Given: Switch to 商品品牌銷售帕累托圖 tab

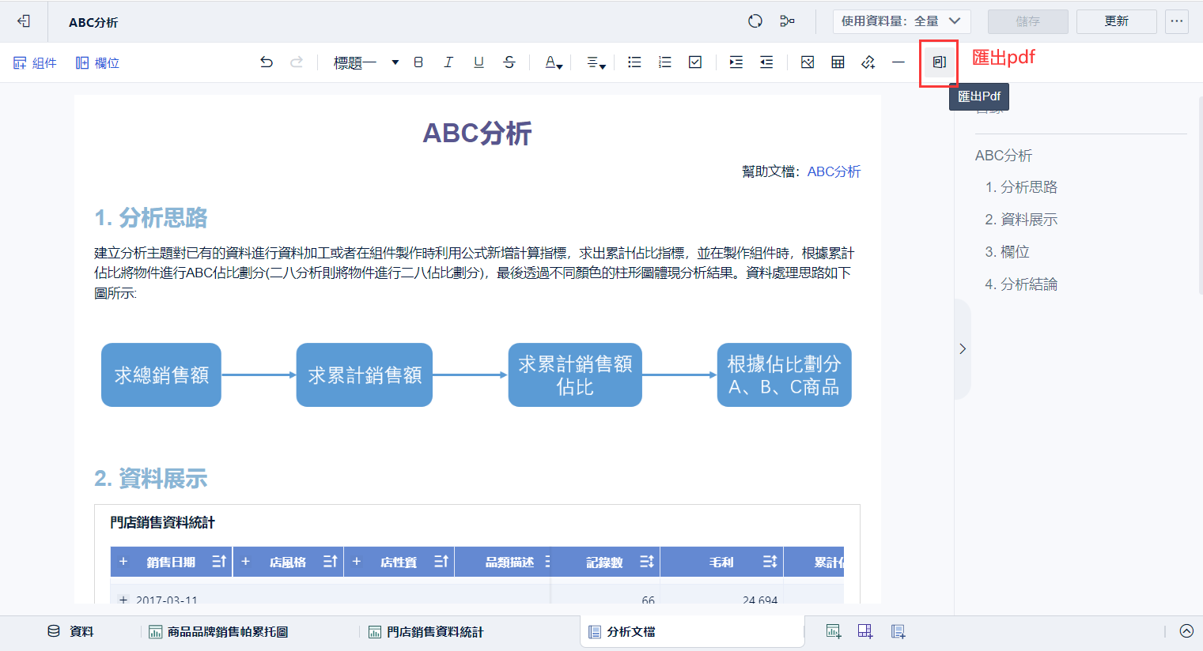Looking at the screenshot, I should pos(218,631).
